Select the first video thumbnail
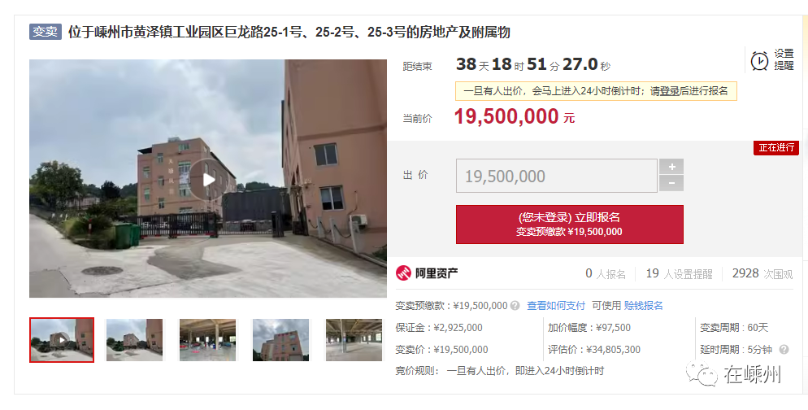This screenshot has width=808, height=410. [62, 340]
